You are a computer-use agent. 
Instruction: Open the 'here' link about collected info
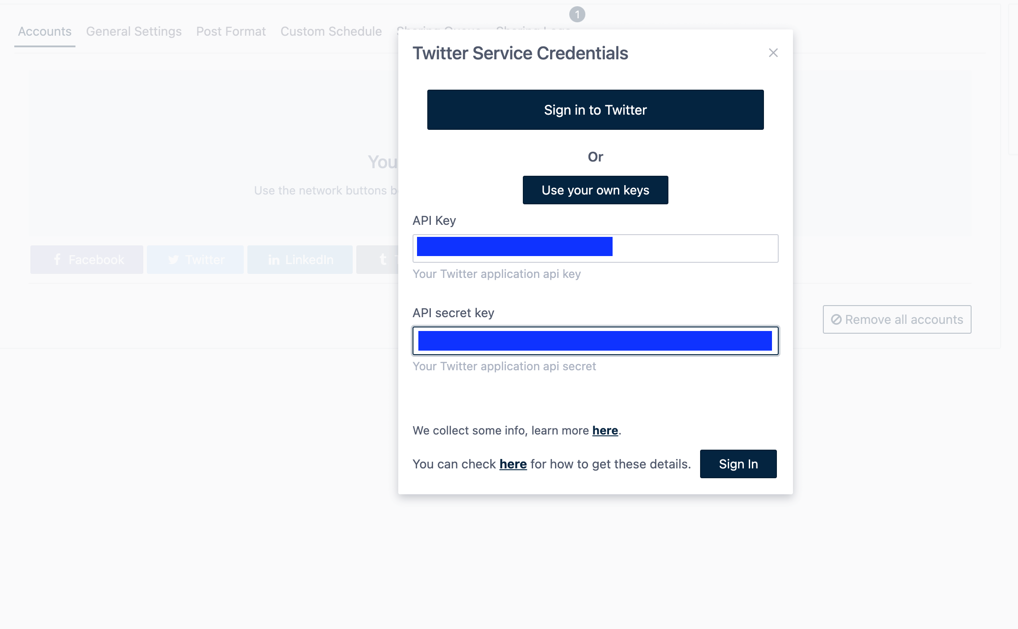(x=605, y=430)
